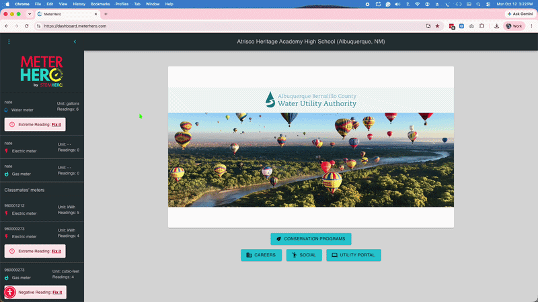The width and height of the screenshot is (538, 302).
Task: Click the school name header text
Action: tap(311, 42)
